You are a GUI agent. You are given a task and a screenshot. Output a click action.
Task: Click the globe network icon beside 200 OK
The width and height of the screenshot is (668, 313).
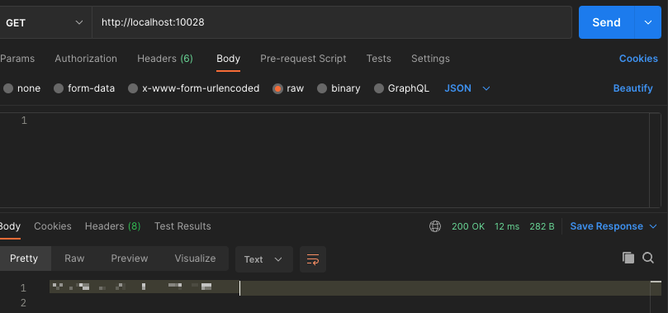click(x=434, y=226)
